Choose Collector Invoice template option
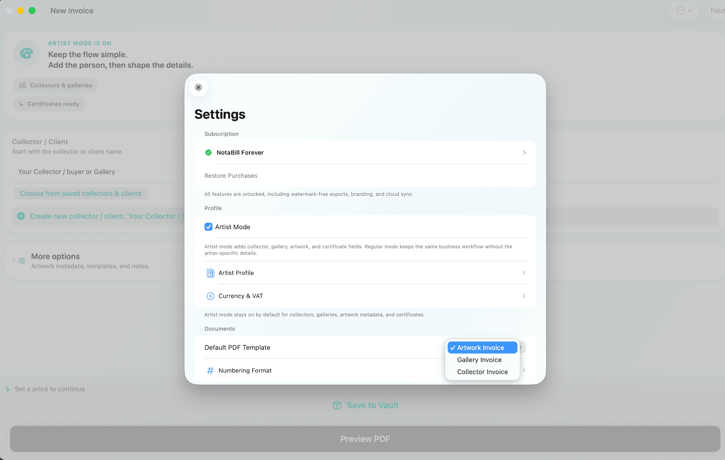This screenshot has width=725, height=460. [482, 372]
